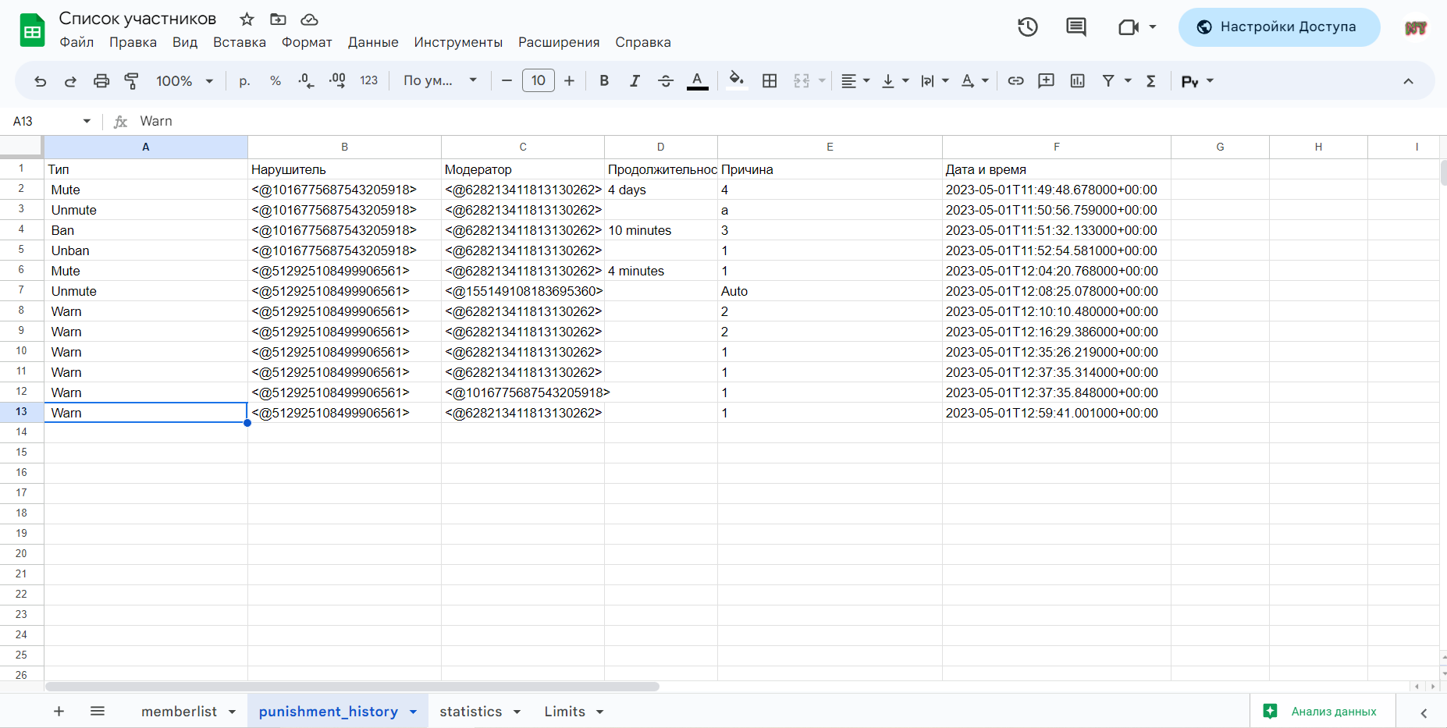Insert a comment on cell A13
This screenshot has width=1447, height=728.
coord(1046,80)
